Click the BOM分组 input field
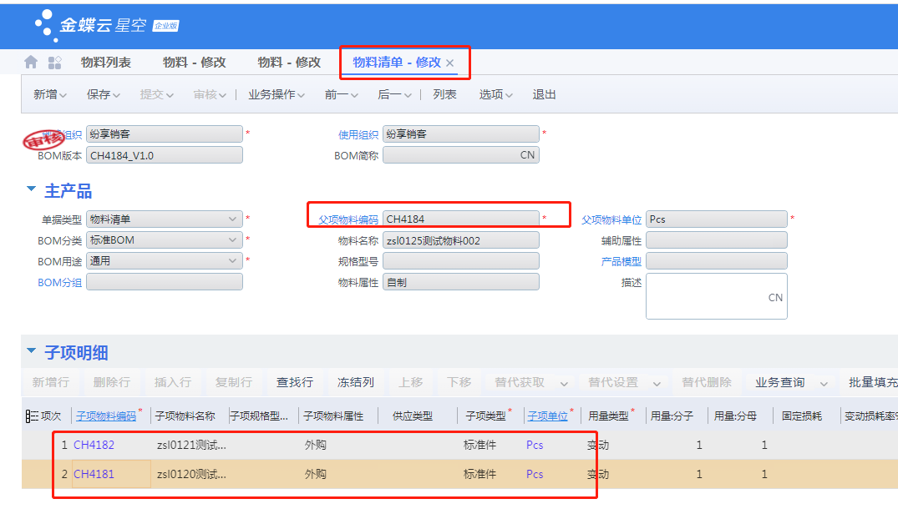Viewport: 898px width, 514px height. click(165, 282)
